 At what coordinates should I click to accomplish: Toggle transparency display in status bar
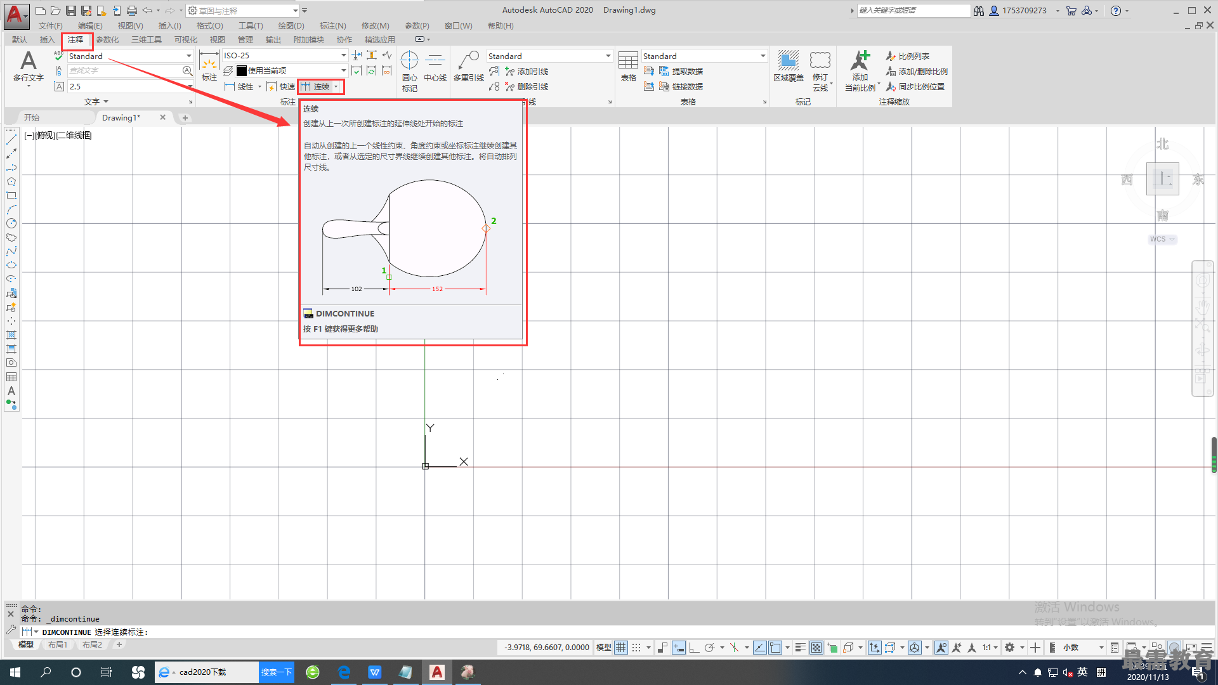(816, 647)
